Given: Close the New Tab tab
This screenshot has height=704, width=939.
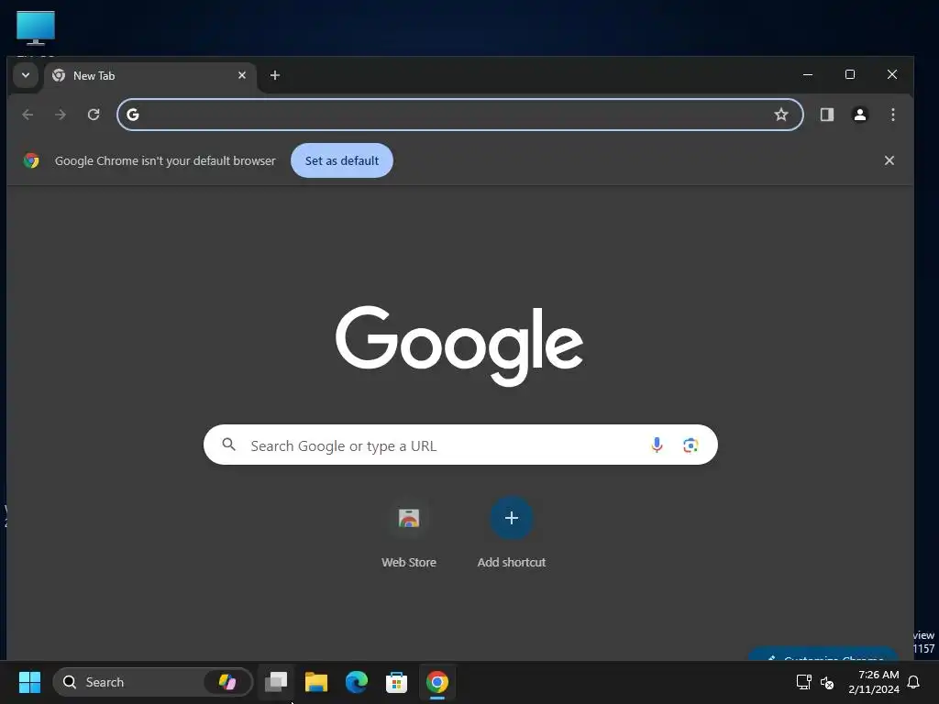Looking at the screenshot, I should coord(242,75).
